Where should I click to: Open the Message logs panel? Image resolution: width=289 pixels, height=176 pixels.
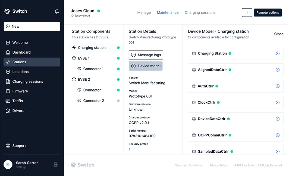pos(146,55)
